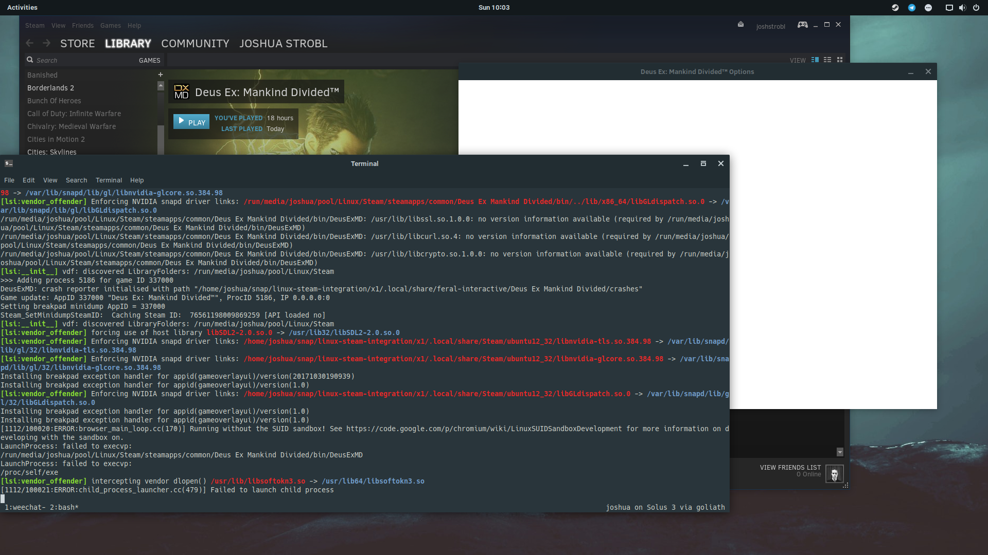Open the Terminal File menu
The width and height of the screenshot is (988, 555).
click(9, 180)
